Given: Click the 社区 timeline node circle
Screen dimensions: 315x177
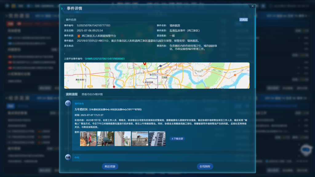Looking at the screenshot, I should click(68, 104).
